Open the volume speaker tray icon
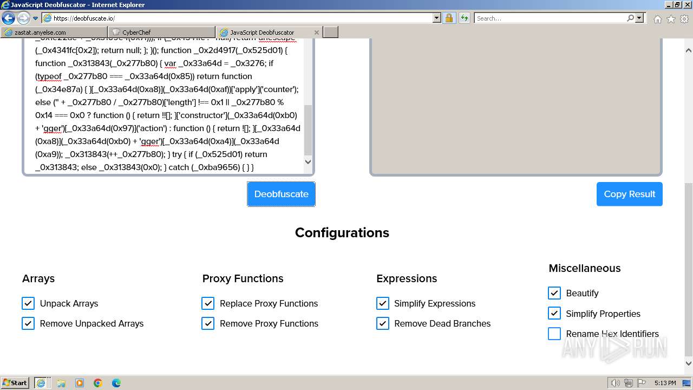Screen dimensions: 693x390 click(x=616, y=383)
